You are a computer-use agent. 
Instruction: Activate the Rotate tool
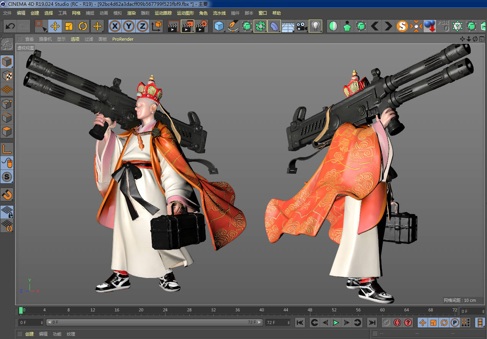tap(83, 26)
